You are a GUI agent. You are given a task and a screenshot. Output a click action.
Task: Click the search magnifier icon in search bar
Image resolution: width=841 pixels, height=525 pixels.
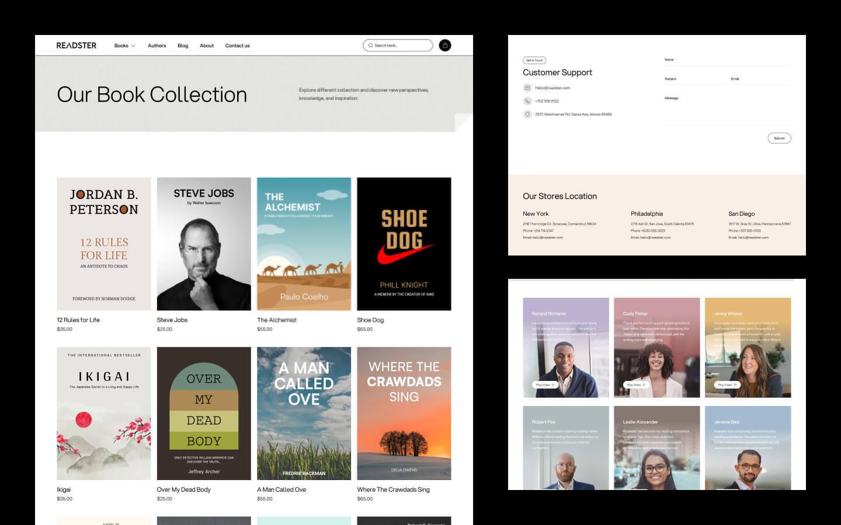tap(371, 45)
